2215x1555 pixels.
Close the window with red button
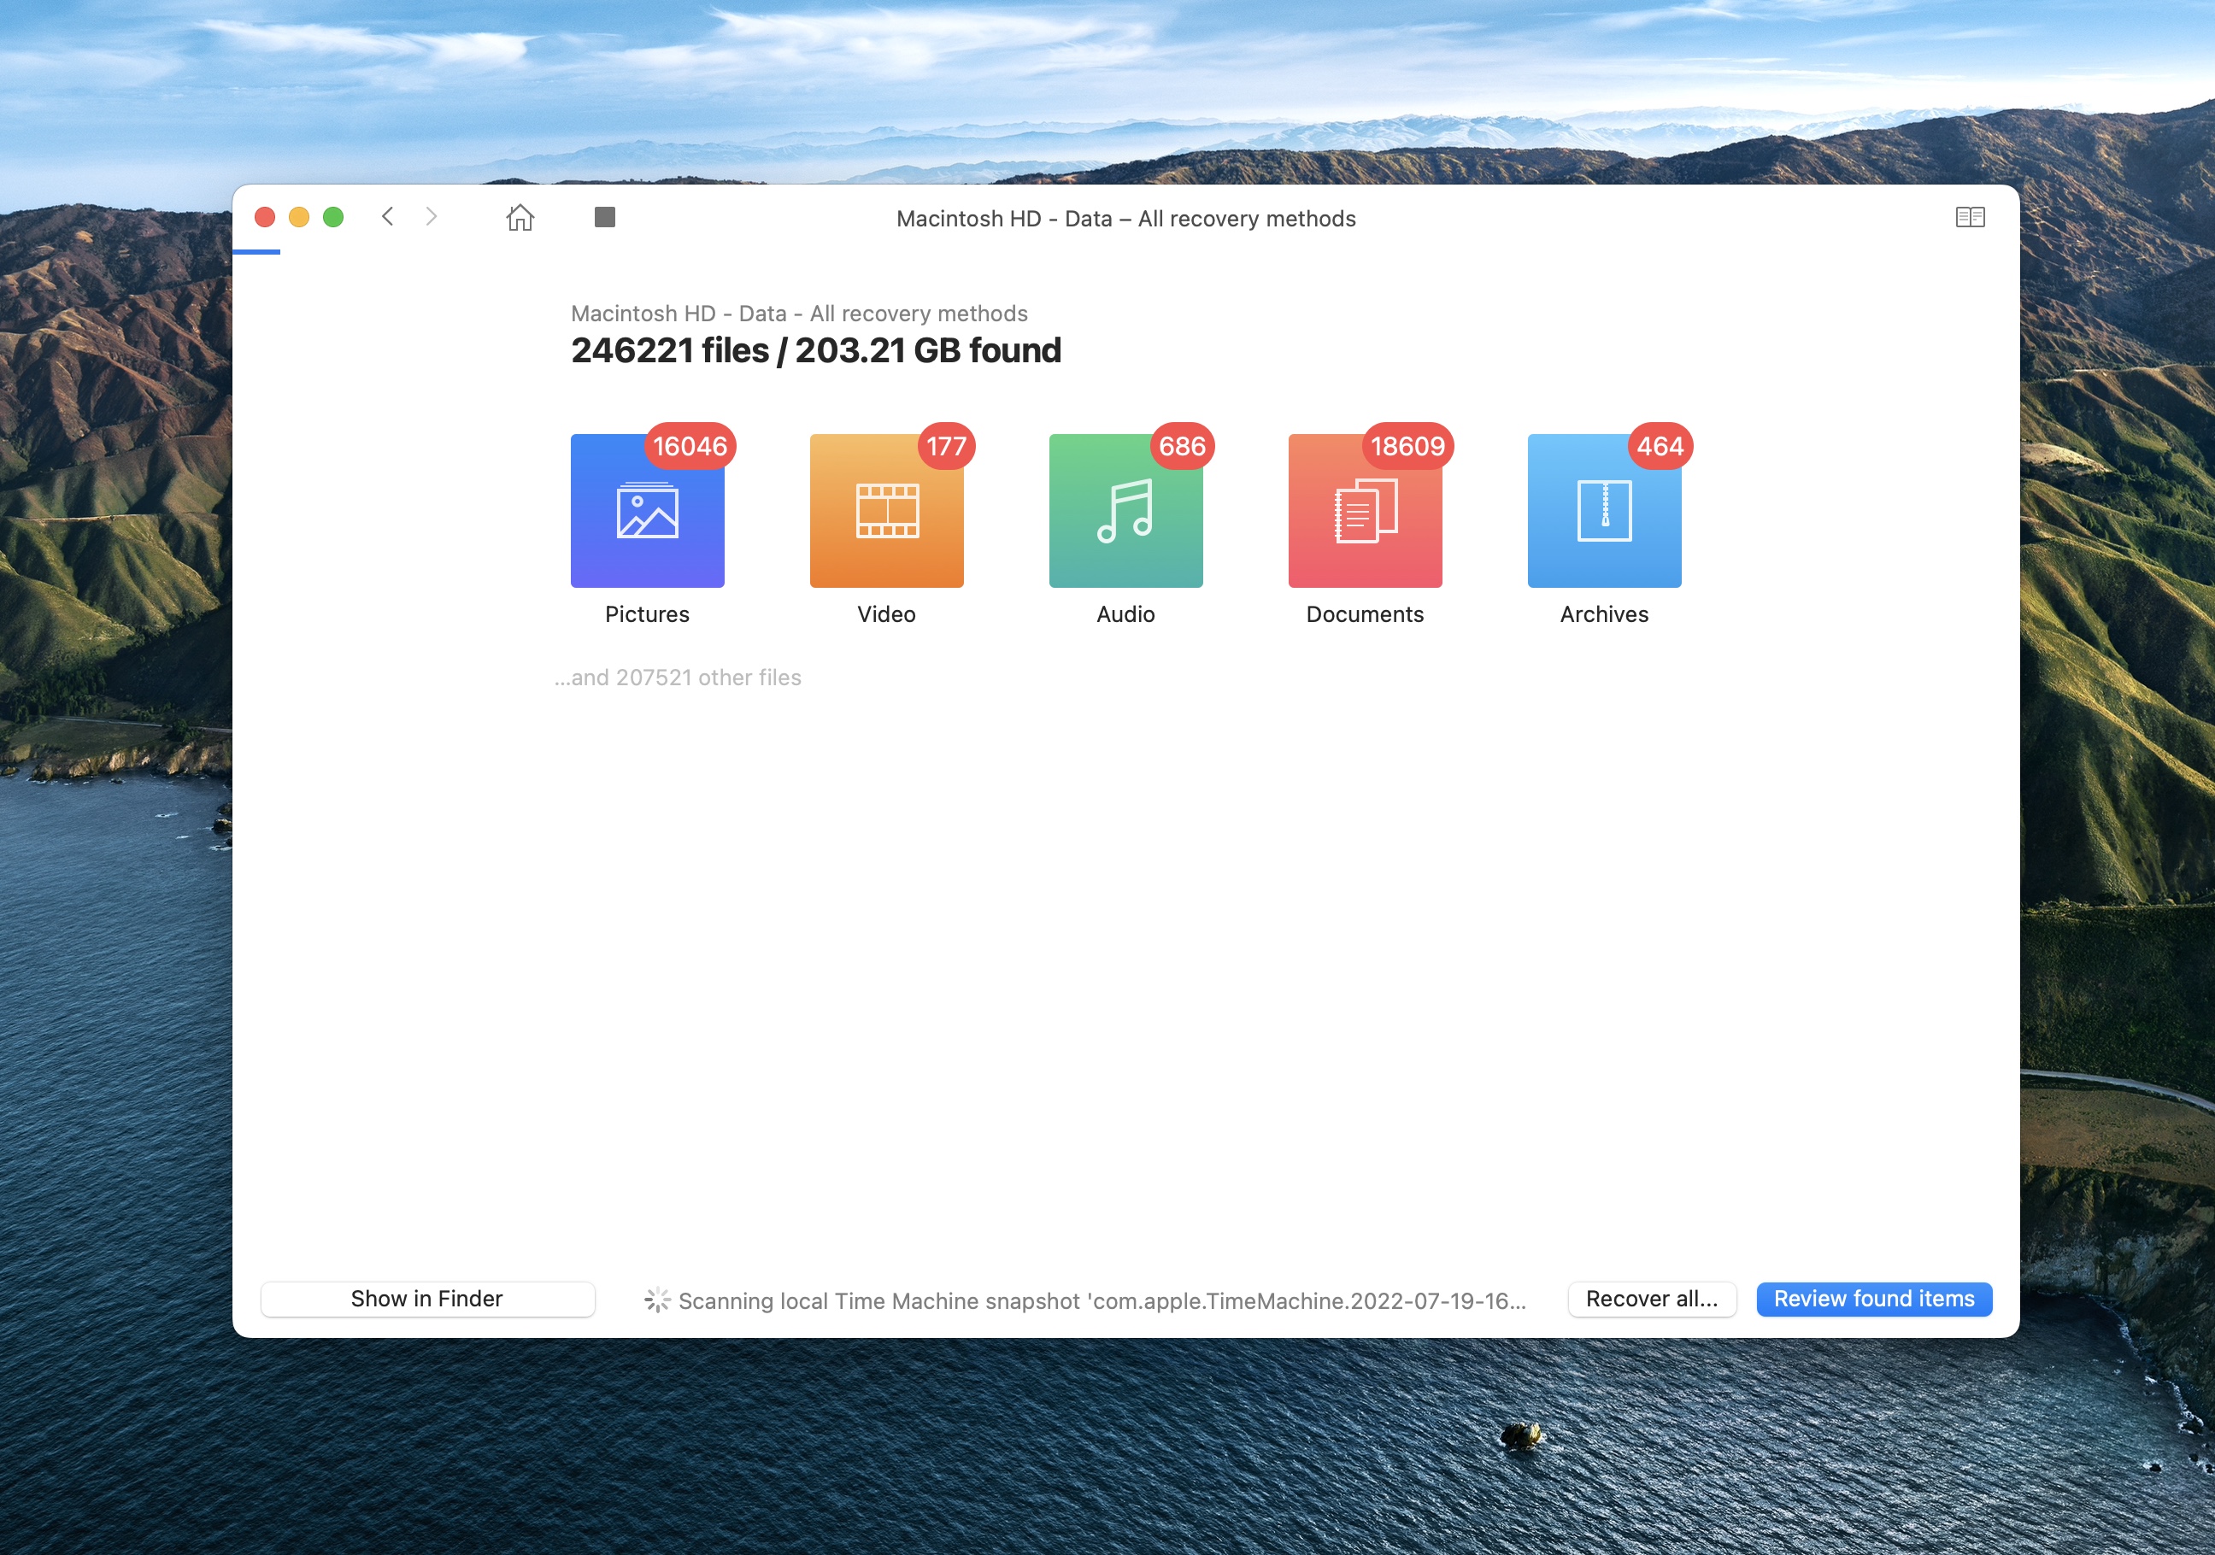pyautogui.click(x=265, y=217)
